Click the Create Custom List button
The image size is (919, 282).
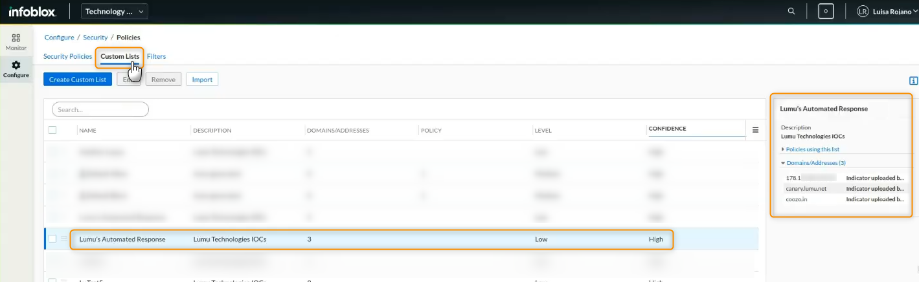pyautogui.click(x=78, y=80)
